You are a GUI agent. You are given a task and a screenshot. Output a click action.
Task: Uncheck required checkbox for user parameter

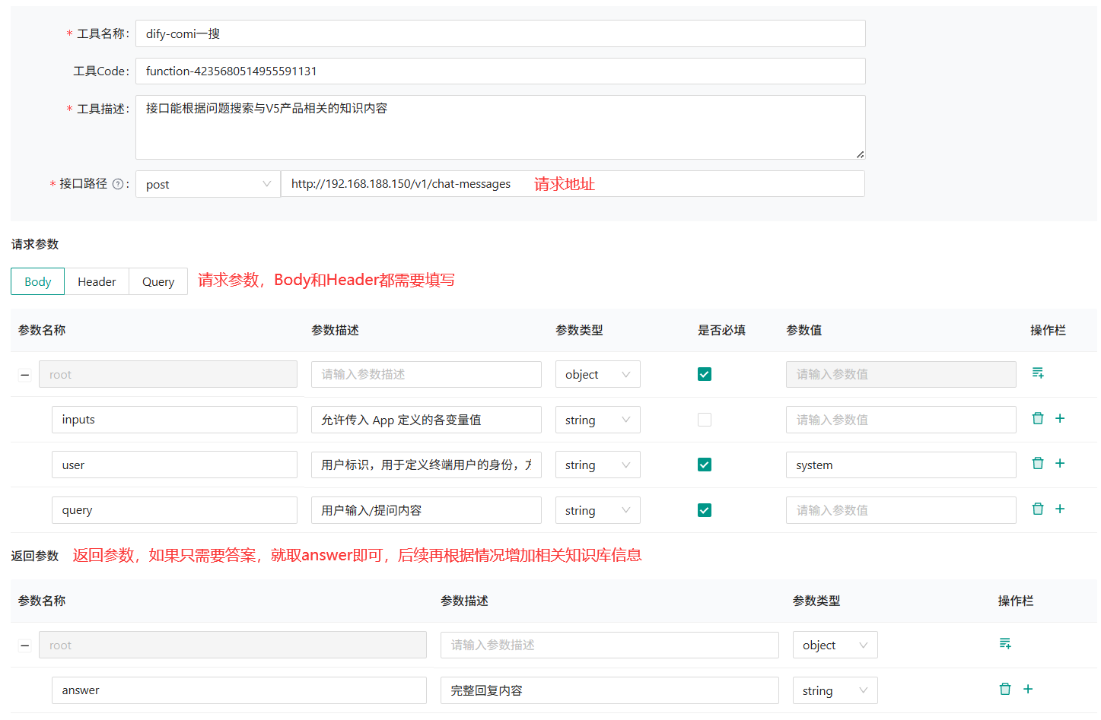(705, 465)
